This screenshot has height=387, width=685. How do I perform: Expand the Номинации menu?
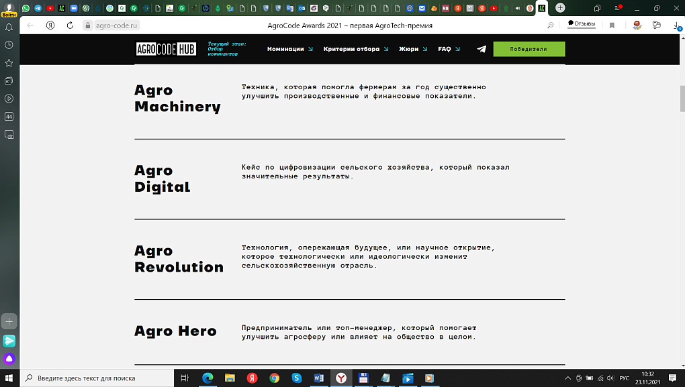pos(289,49)
